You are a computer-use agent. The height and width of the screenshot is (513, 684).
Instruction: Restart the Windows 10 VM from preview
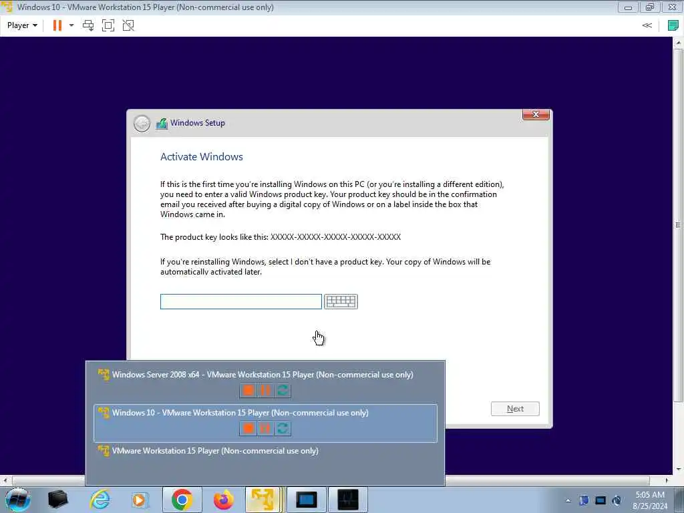click(283, 428)
